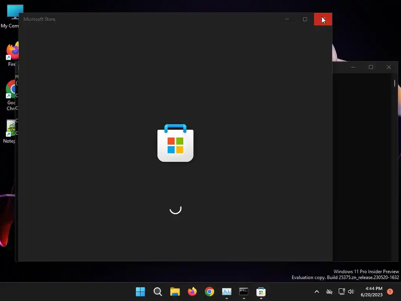Click the OneDrive tray icon

pyautogui.click(x=329, y=292)
